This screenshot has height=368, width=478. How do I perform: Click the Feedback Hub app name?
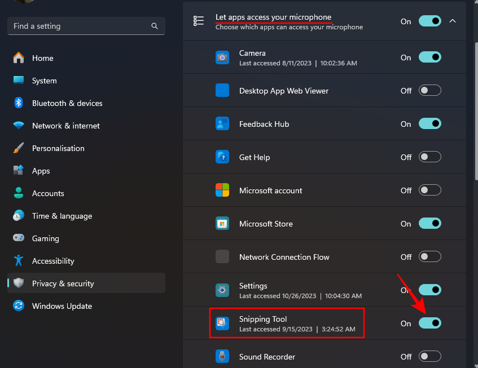tap(264, 124)
